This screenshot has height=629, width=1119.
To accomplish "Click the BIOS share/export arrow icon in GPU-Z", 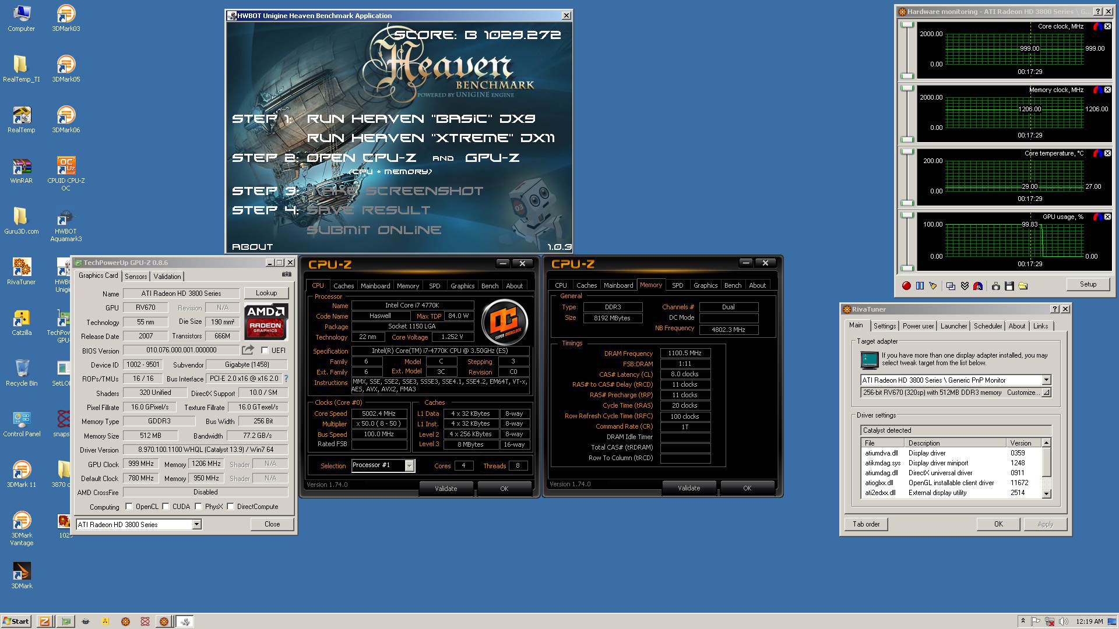I will coord(248,350).
